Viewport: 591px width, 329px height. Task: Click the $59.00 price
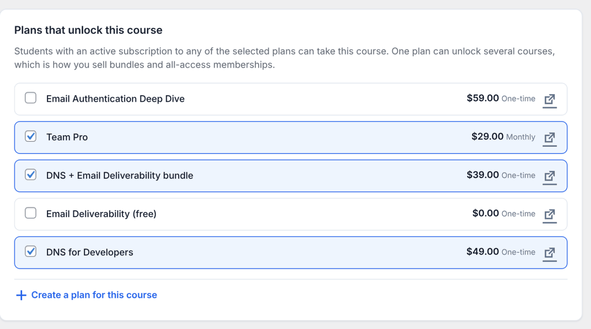(x=483, y=98)
